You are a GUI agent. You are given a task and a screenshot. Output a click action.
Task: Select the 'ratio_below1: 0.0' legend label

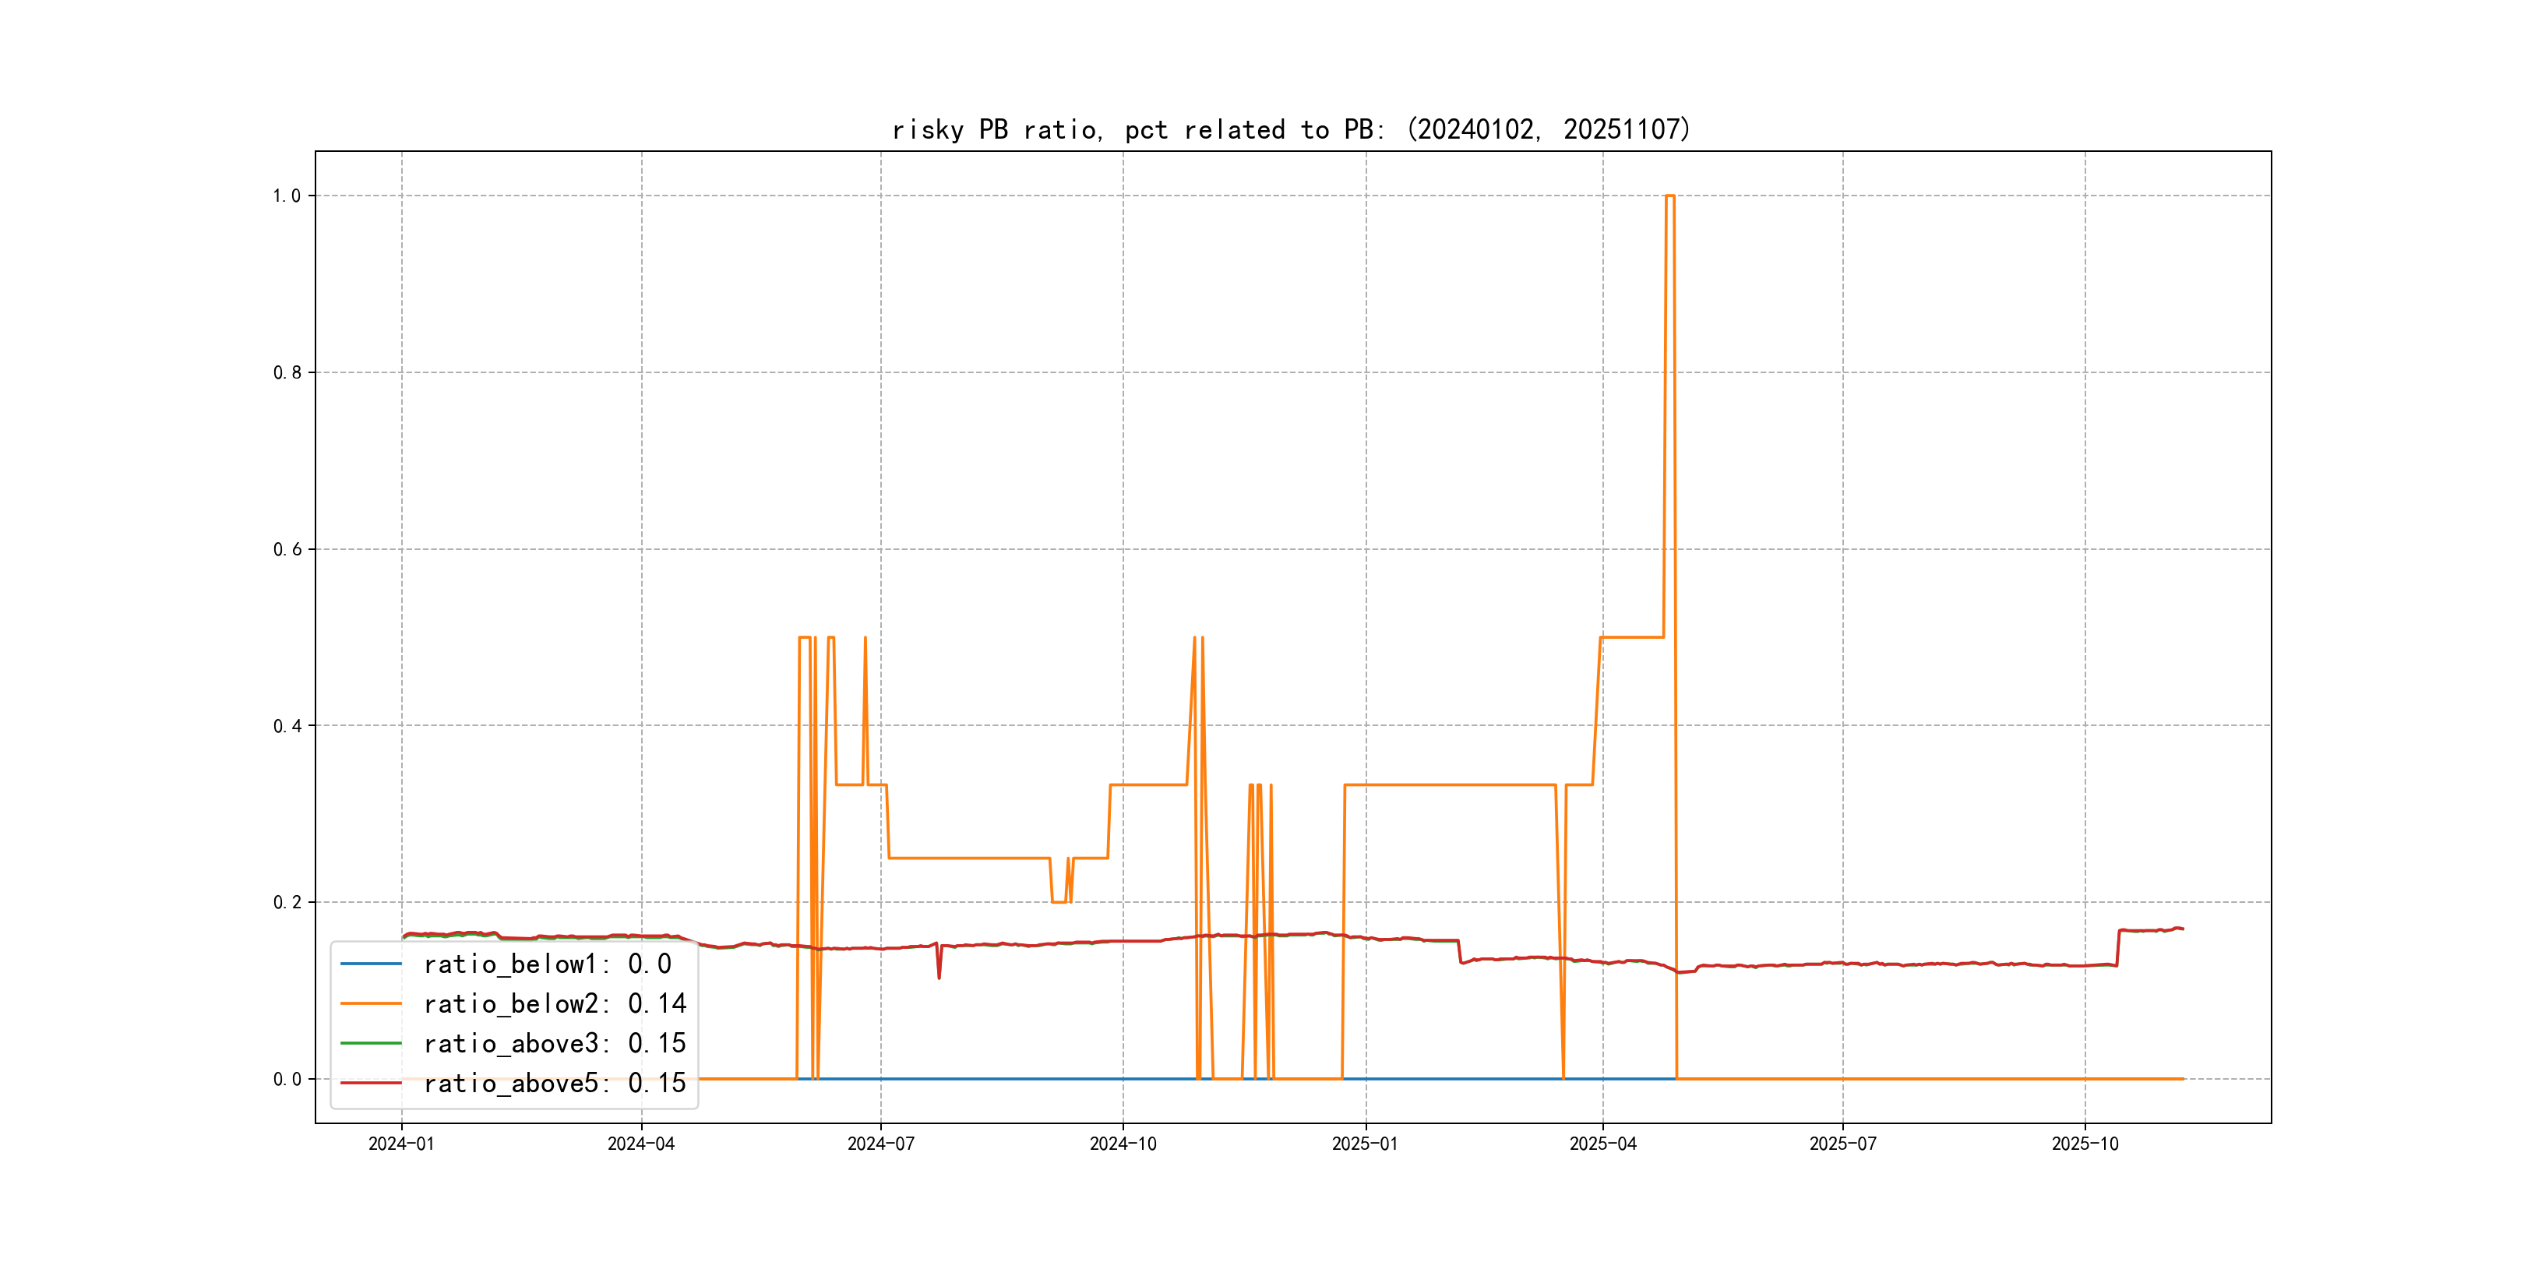coord(547,964)
